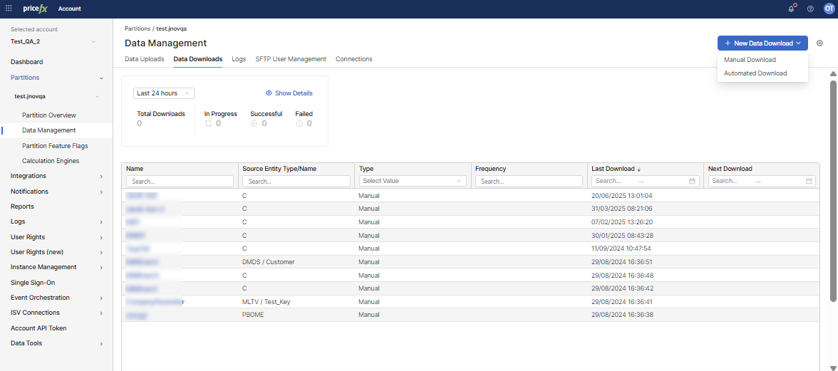Viewport: 838px width, 371px height.
Task: Expand the selected account Test_QA_2 dropdown
Action: coord(93,42)
